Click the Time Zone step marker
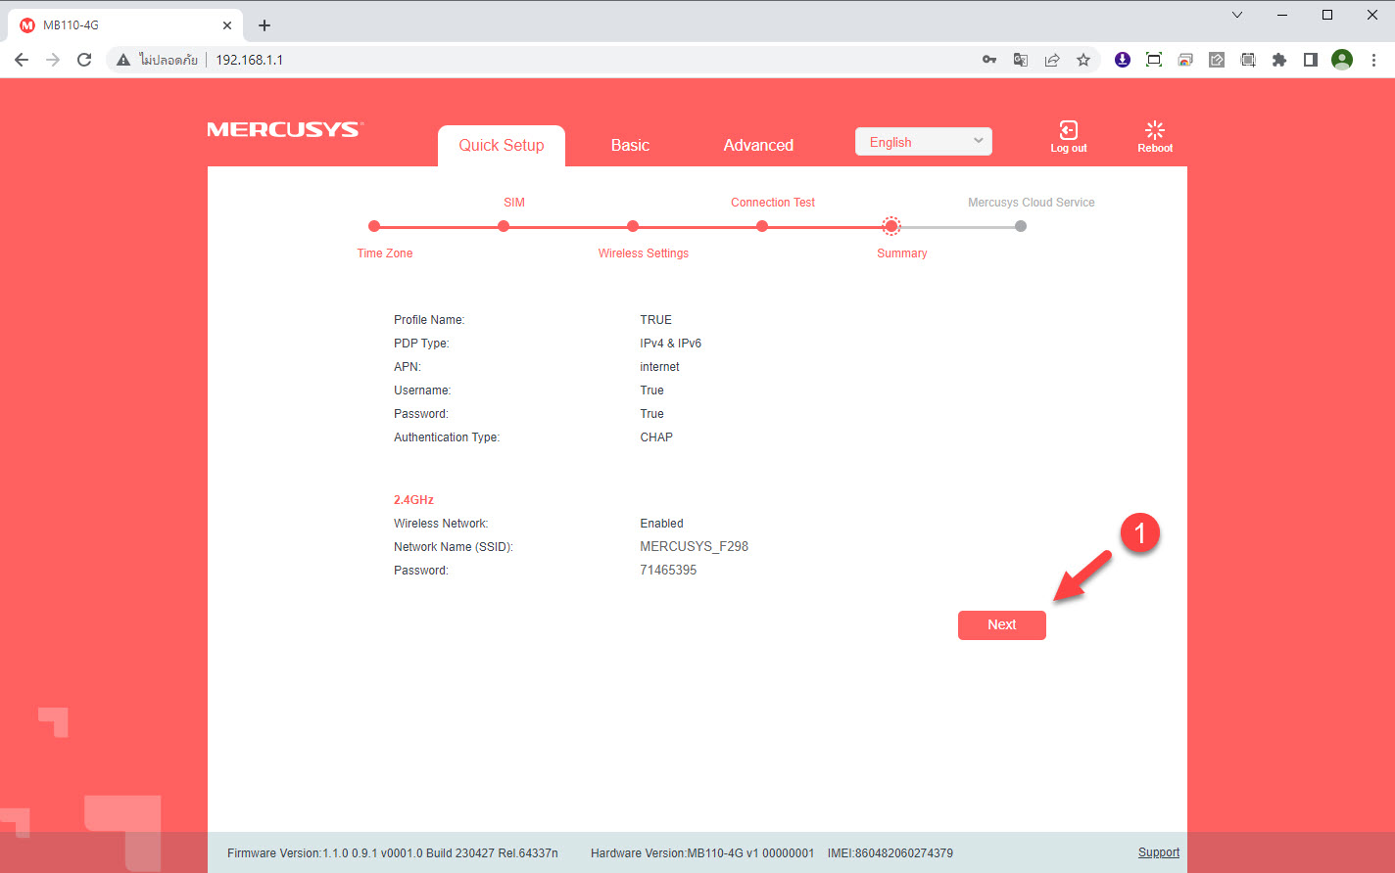Screen dimensions: 1395x873 (374, 226)
